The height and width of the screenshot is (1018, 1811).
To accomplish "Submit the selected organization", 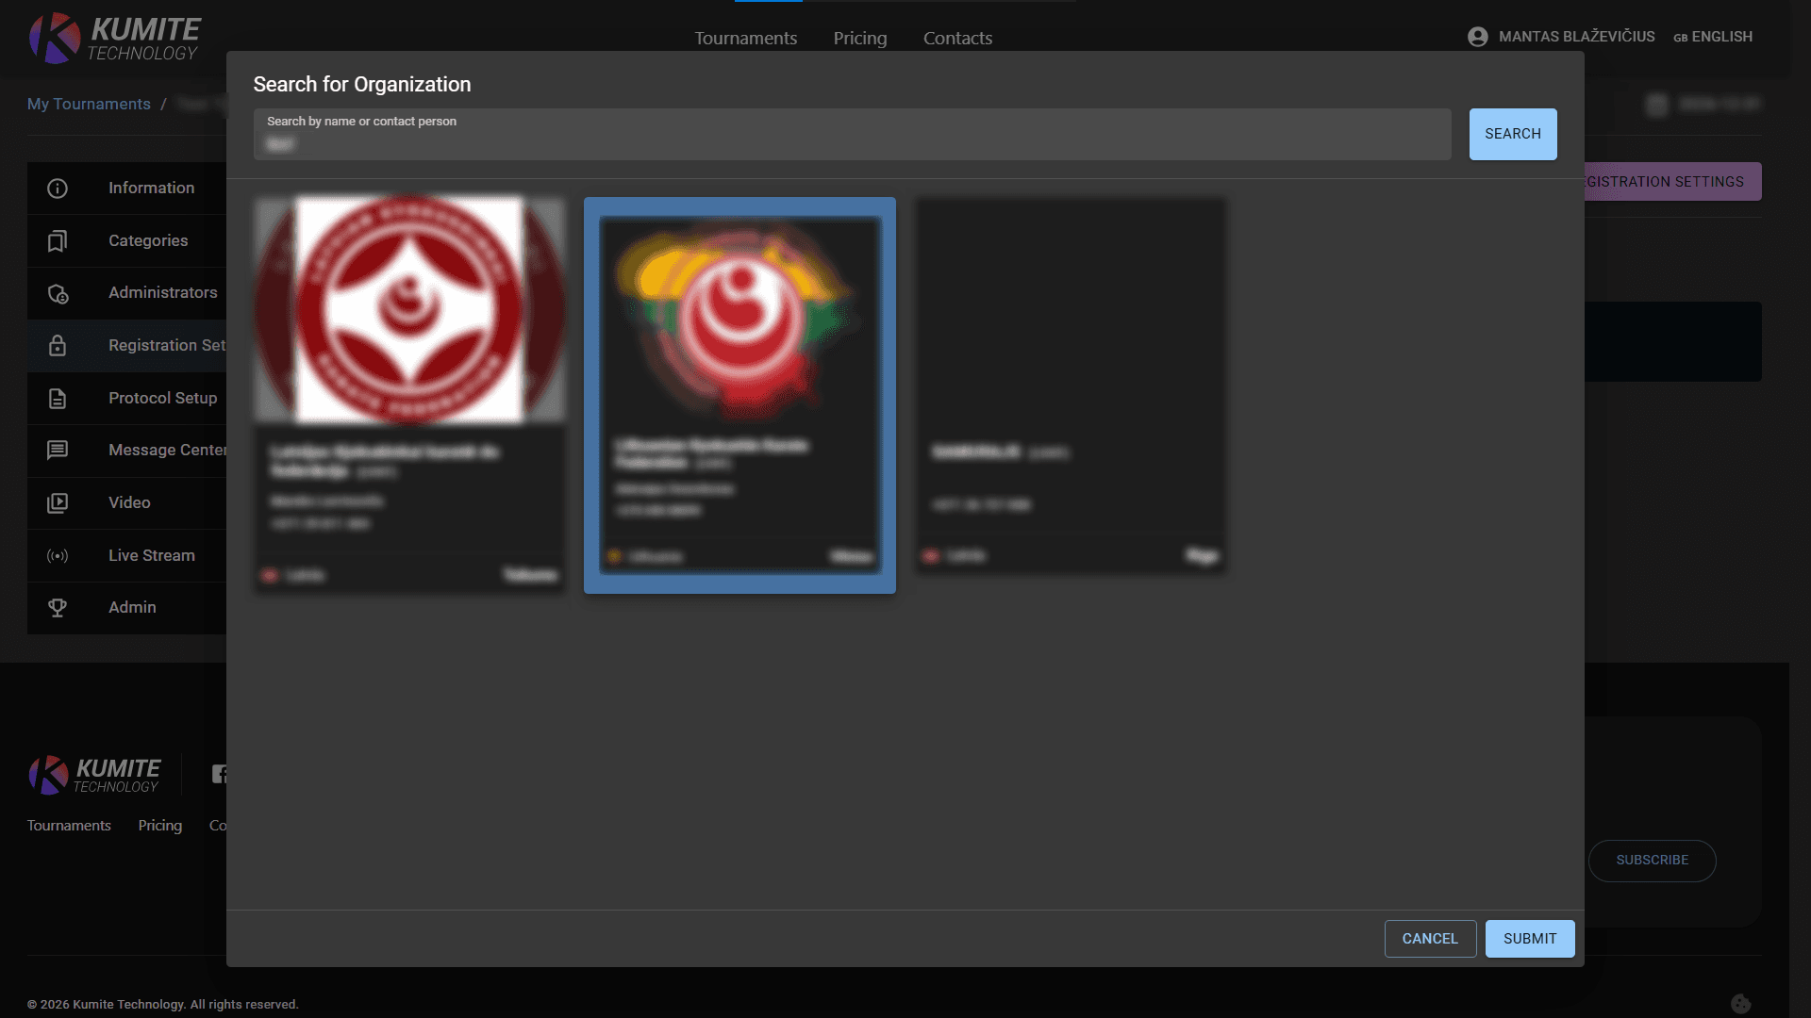I will pos(1529,938).
